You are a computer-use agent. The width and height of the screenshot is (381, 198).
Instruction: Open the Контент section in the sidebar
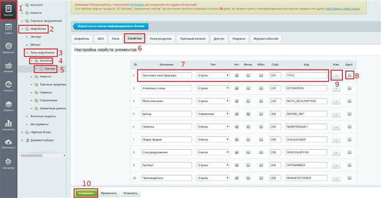click(9, 10)
